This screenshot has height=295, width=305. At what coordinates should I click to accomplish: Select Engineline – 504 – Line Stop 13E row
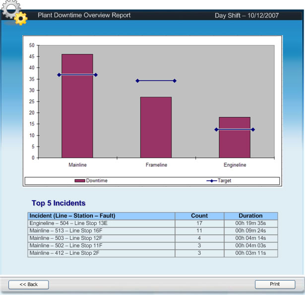(101, 223)
